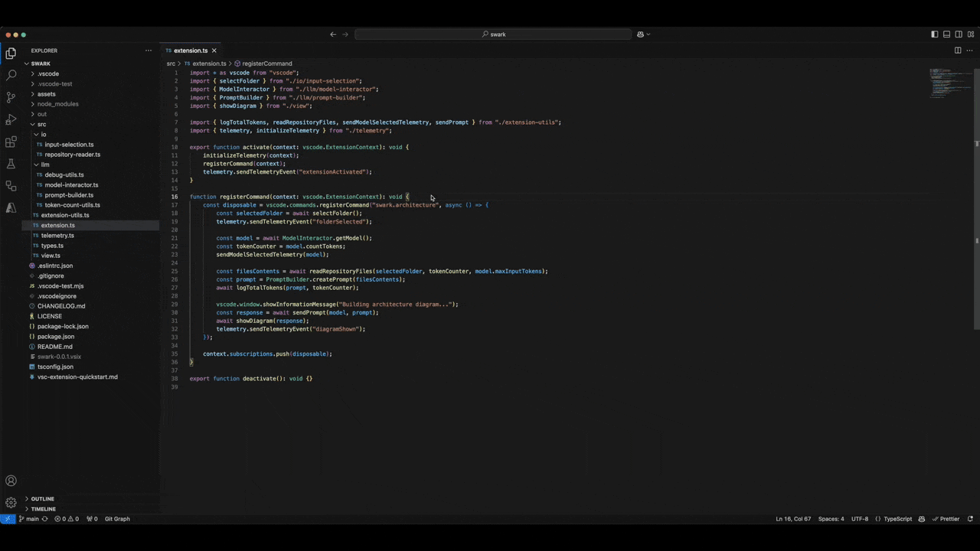Open the Testing flask view
This screenshot has height=551, width=980.
click(11, 164)
